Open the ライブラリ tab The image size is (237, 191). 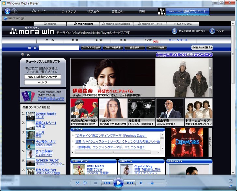pos(69,11)
